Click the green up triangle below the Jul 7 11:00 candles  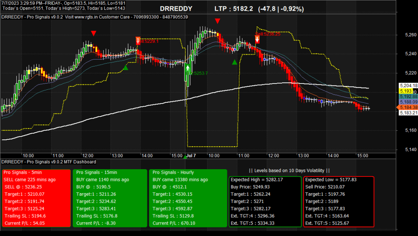pyautogui.click(x=234, y=62)
